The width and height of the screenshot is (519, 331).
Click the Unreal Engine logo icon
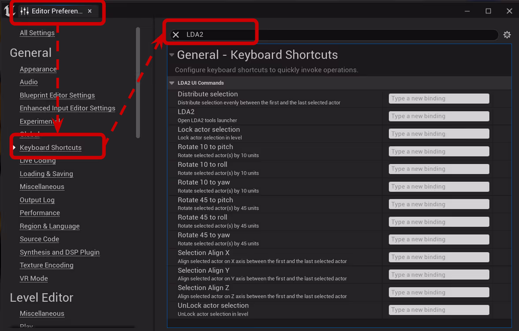(x=9, y=11)
